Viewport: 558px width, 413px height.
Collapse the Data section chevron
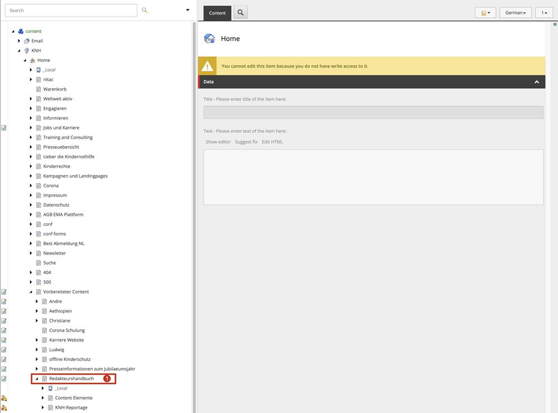(537, 82)
